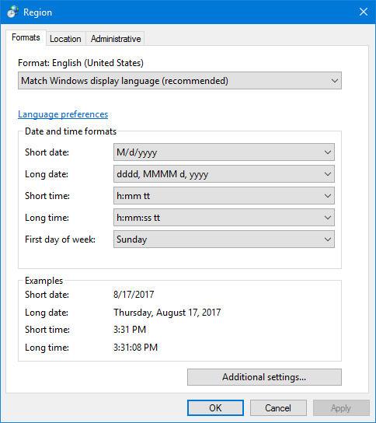Open the Administrative tab
Screen dimensions: 376x423
(x=116, y=39)
